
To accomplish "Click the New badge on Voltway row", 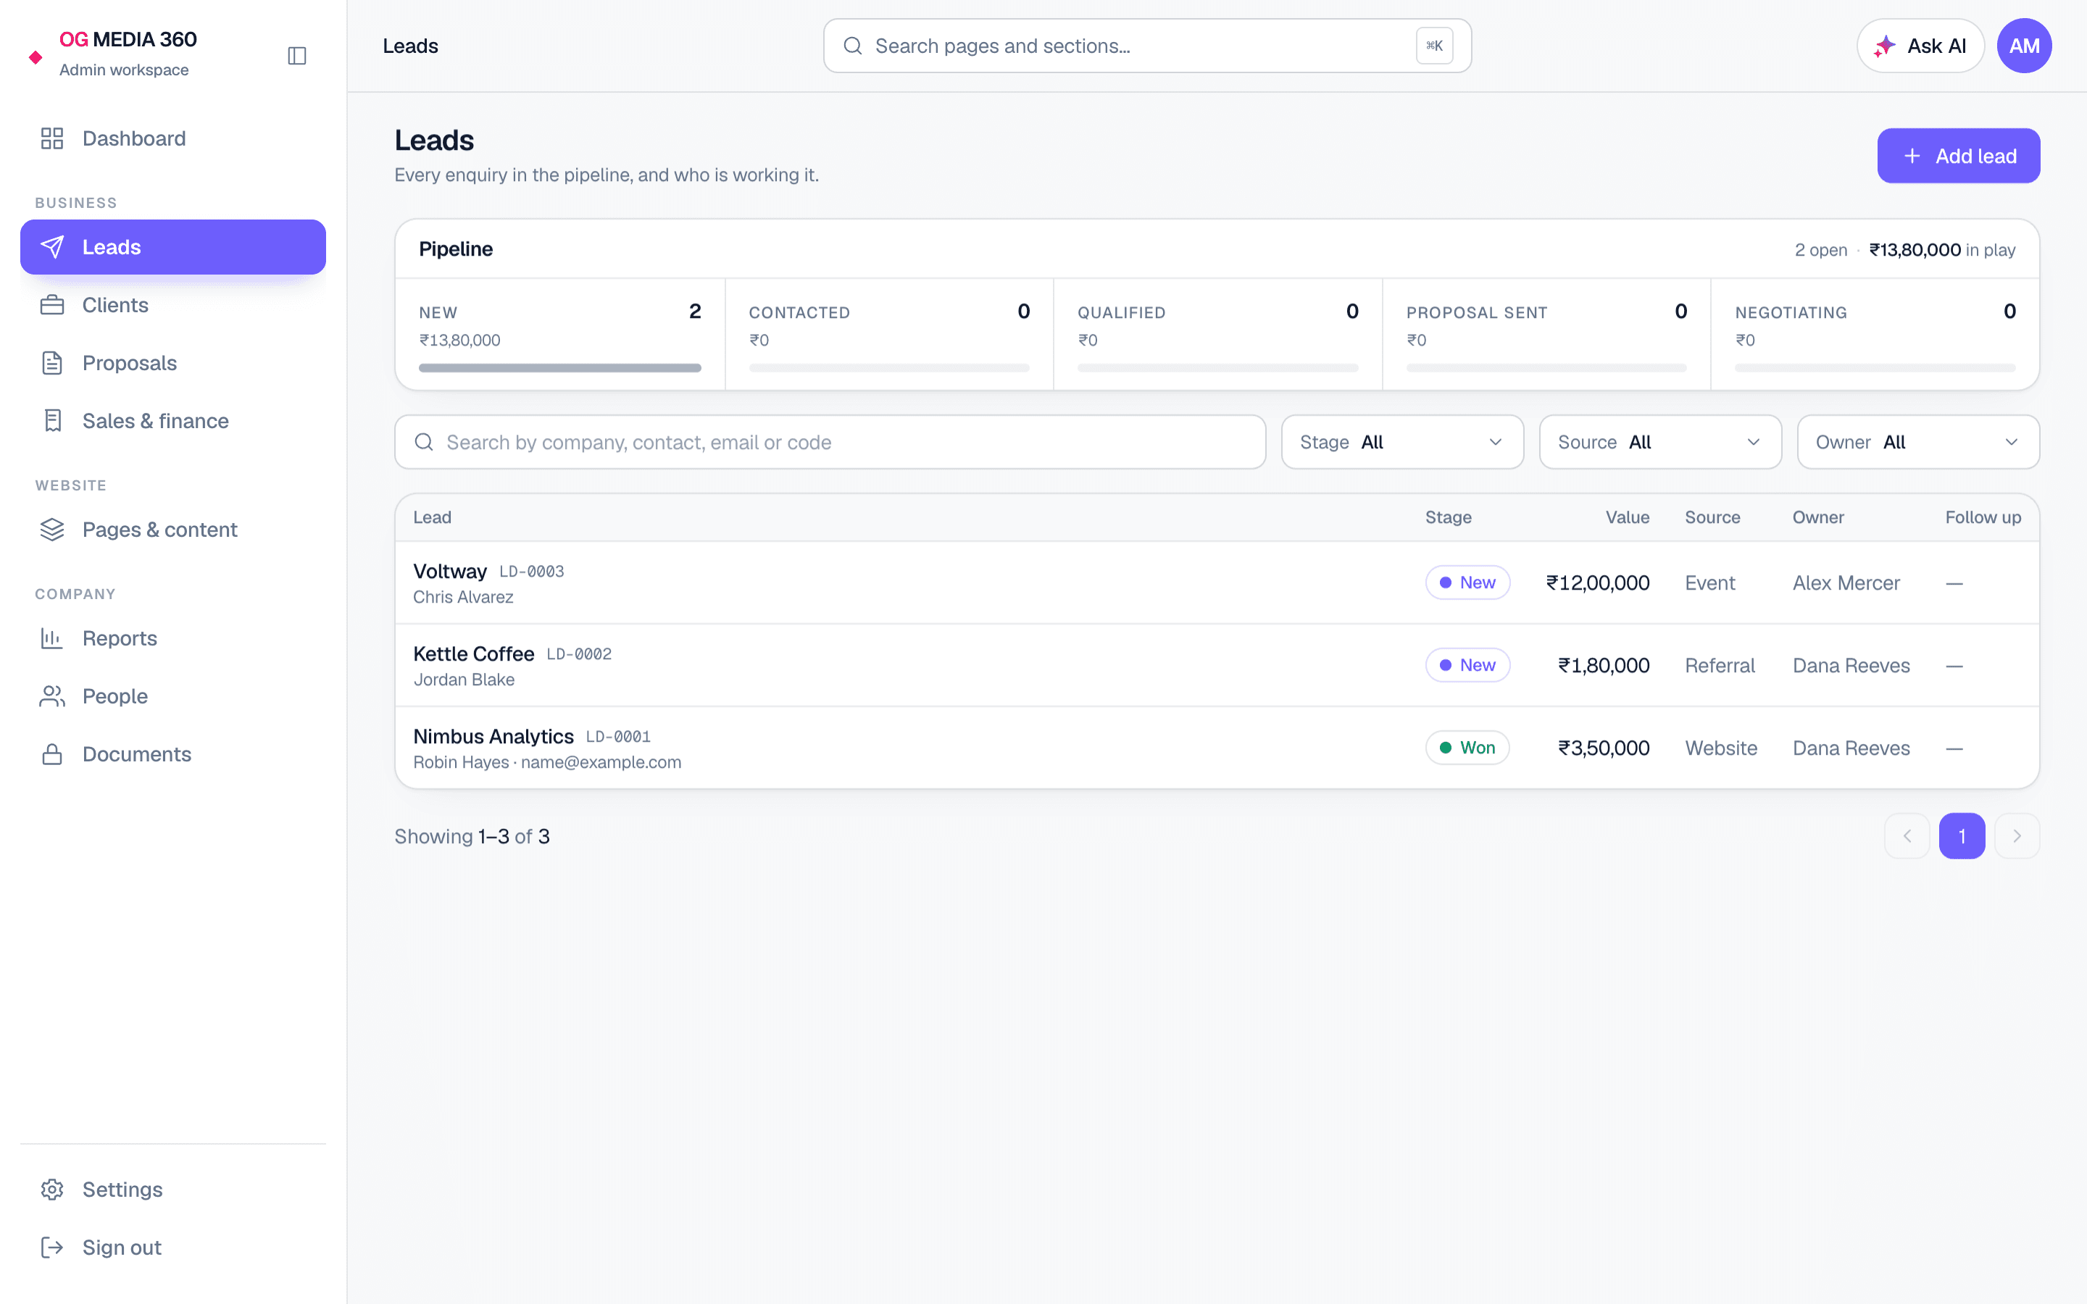I will click(1467, 583).
